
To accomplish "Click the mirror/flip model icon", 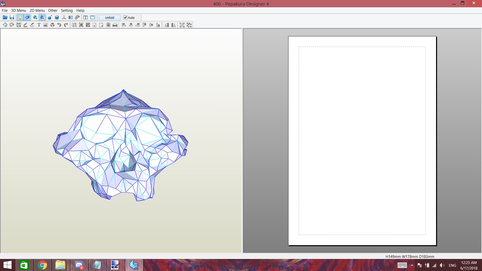I will (71, 18).
